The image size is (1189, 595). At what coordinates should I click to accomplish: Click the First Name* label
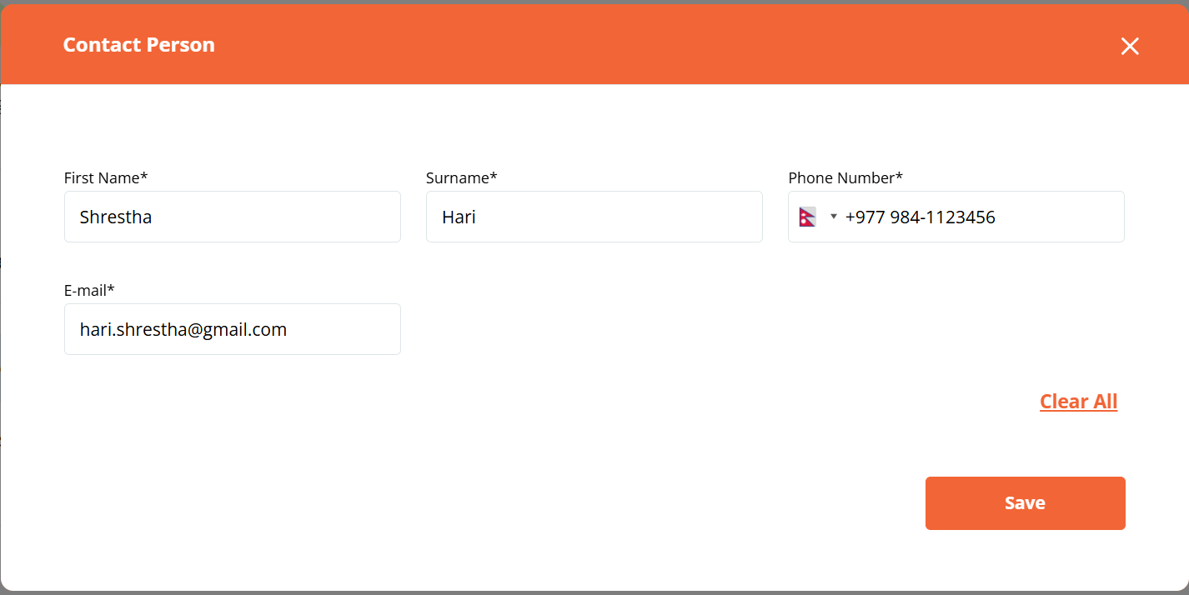(106, 177)
